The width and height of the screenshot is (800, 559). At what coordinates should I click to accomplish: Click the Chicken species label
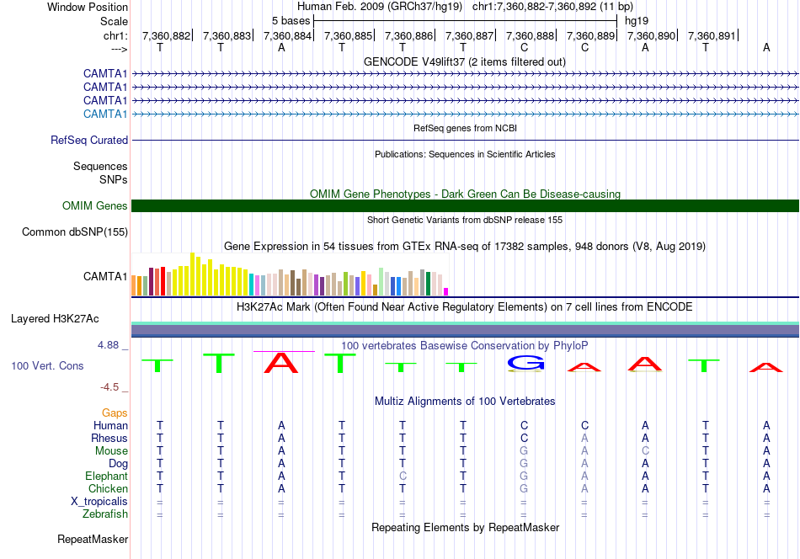[108, 488]
